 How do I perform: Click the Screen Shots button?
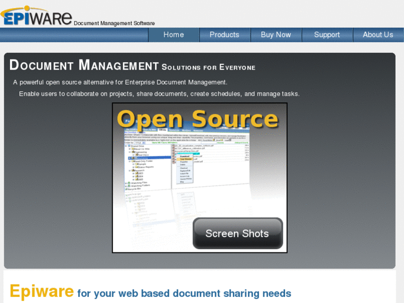point(237,234)
